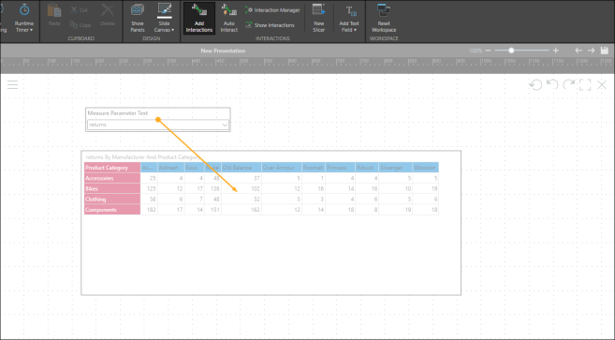Click the Esics column header
The height and width of the screenshot is (340, 615).
pos(194,168)
